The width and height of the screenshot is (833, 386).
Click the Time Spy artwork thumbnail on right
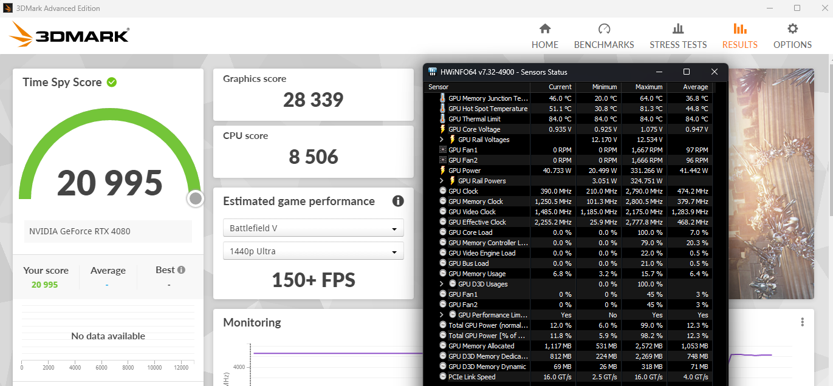pyautogui.click(x=770, y=184)
